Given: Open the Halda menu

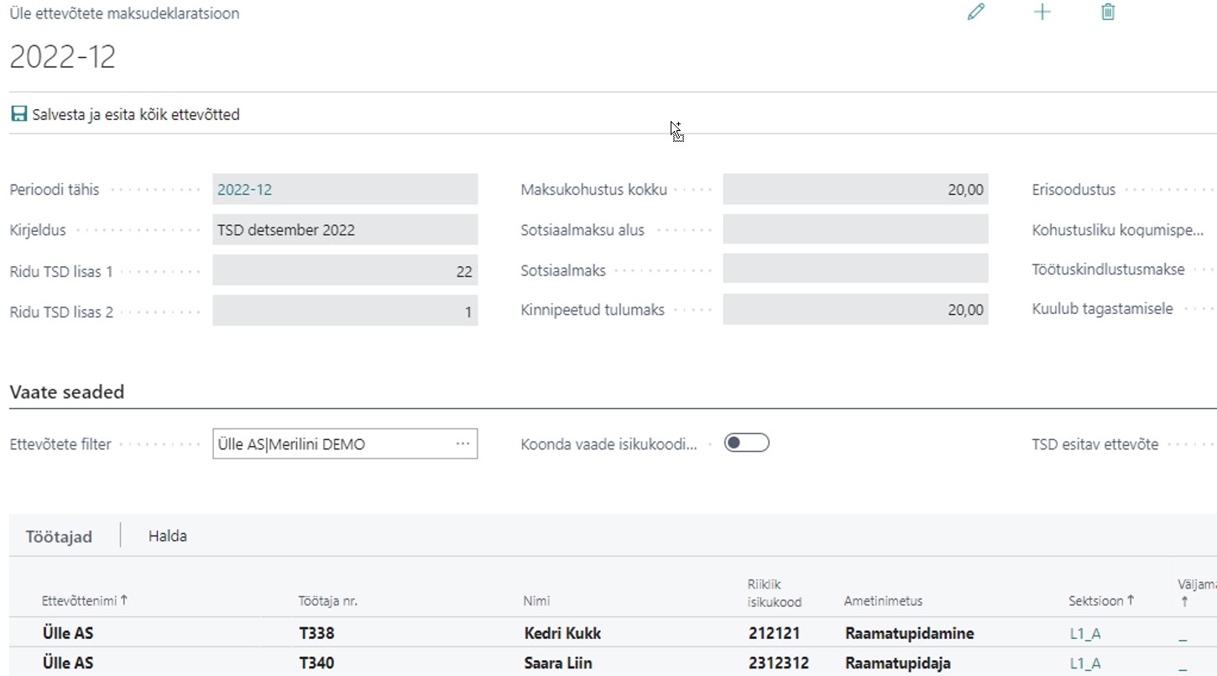Looking at the screenshot, I should (x=168, y=536).
